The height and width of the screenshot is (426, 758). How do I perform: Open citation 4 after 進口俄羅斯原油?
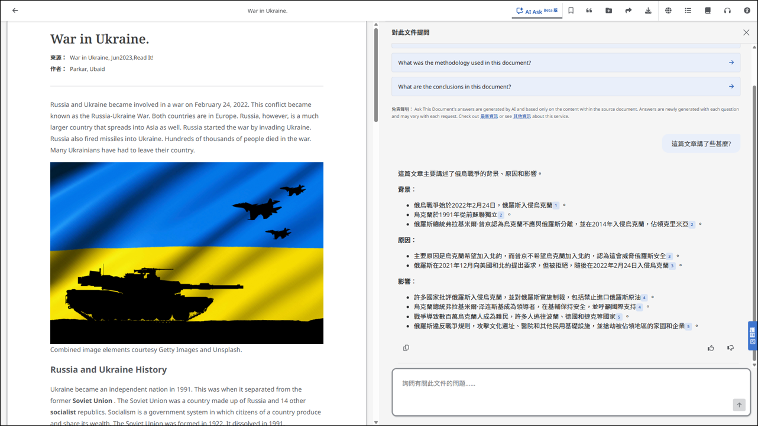tap(644, 297)
